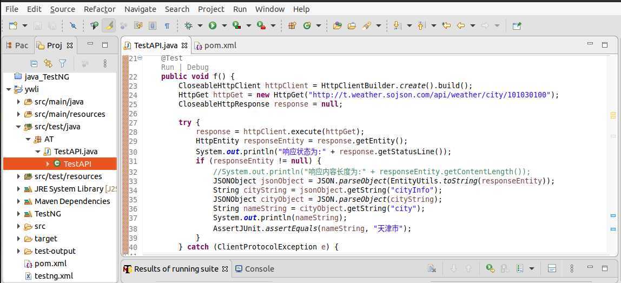Toggle the Mark Occurrences highlighter button
Viewport: 621px width, 283px height.
pos(109,26)
